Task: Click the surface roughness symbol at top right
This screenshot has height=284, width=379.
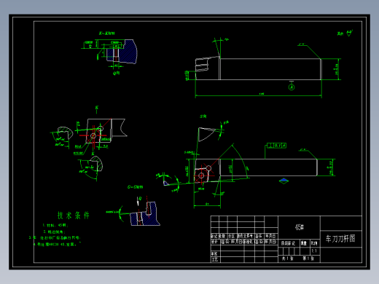Action: [349, 33]
